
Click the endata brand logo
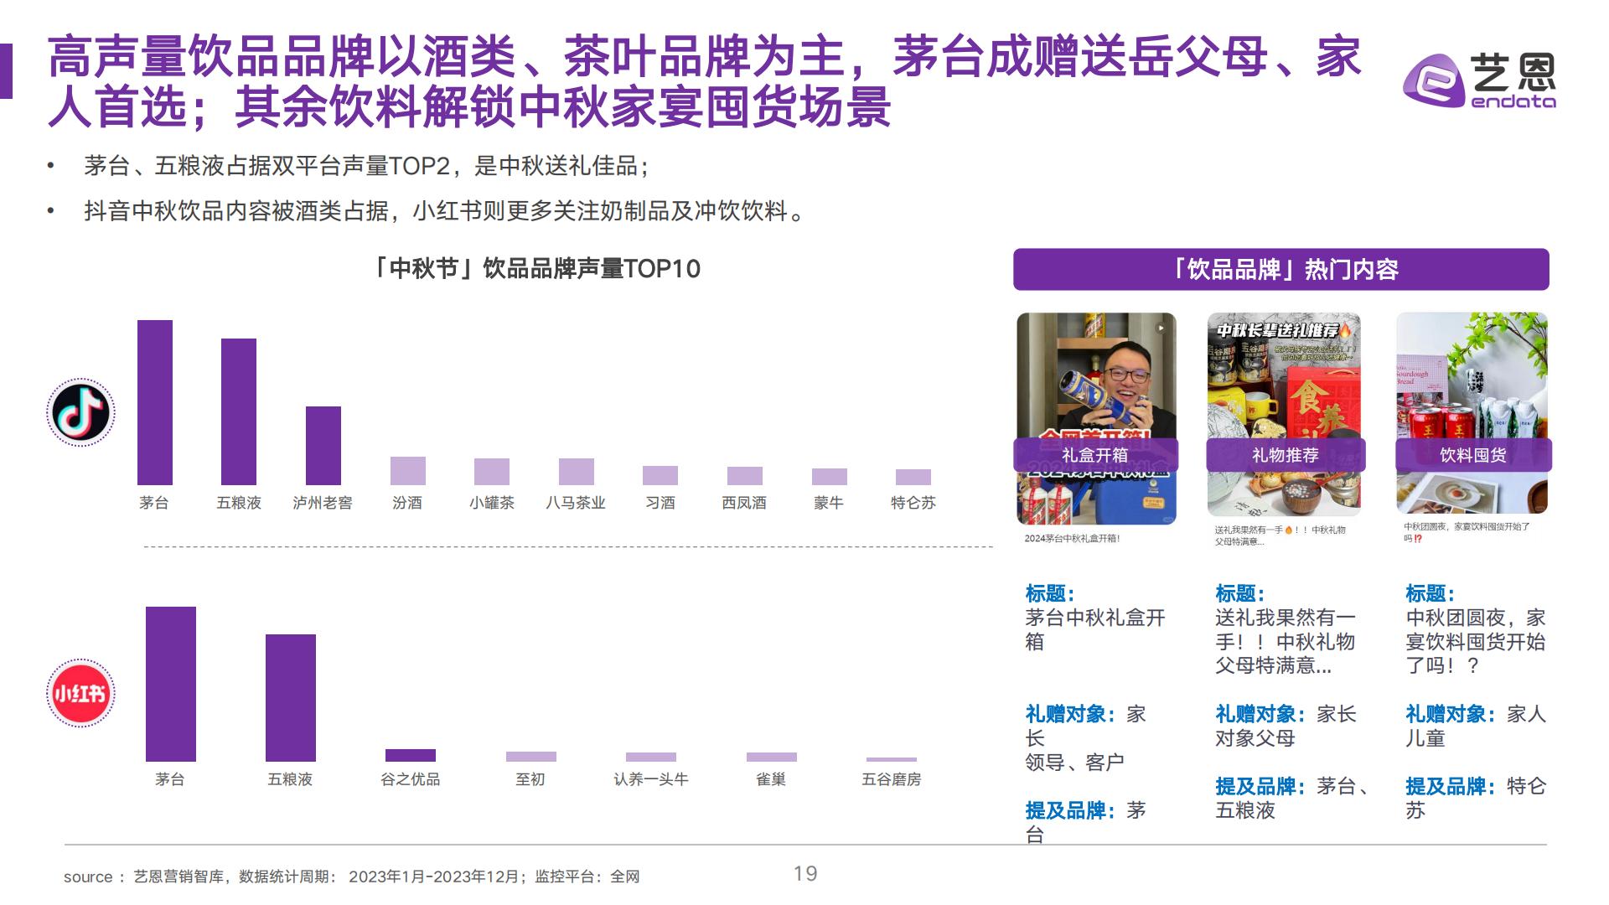click(x=1480, y=81)
